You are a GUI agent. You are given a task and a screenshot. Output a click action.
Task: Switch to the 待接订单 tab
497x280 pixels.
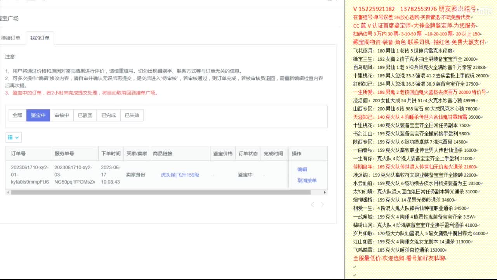pos(12,38)
